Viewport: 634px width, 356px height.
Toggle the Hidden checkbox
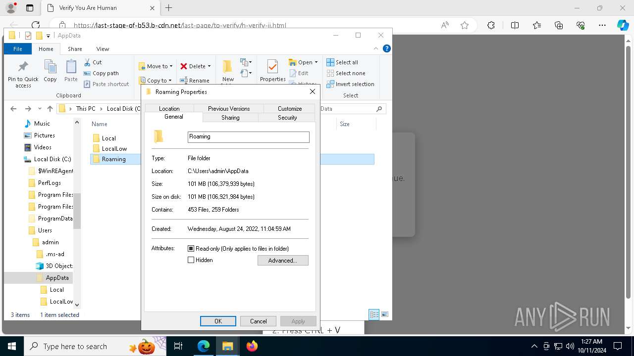coord(191,260)
